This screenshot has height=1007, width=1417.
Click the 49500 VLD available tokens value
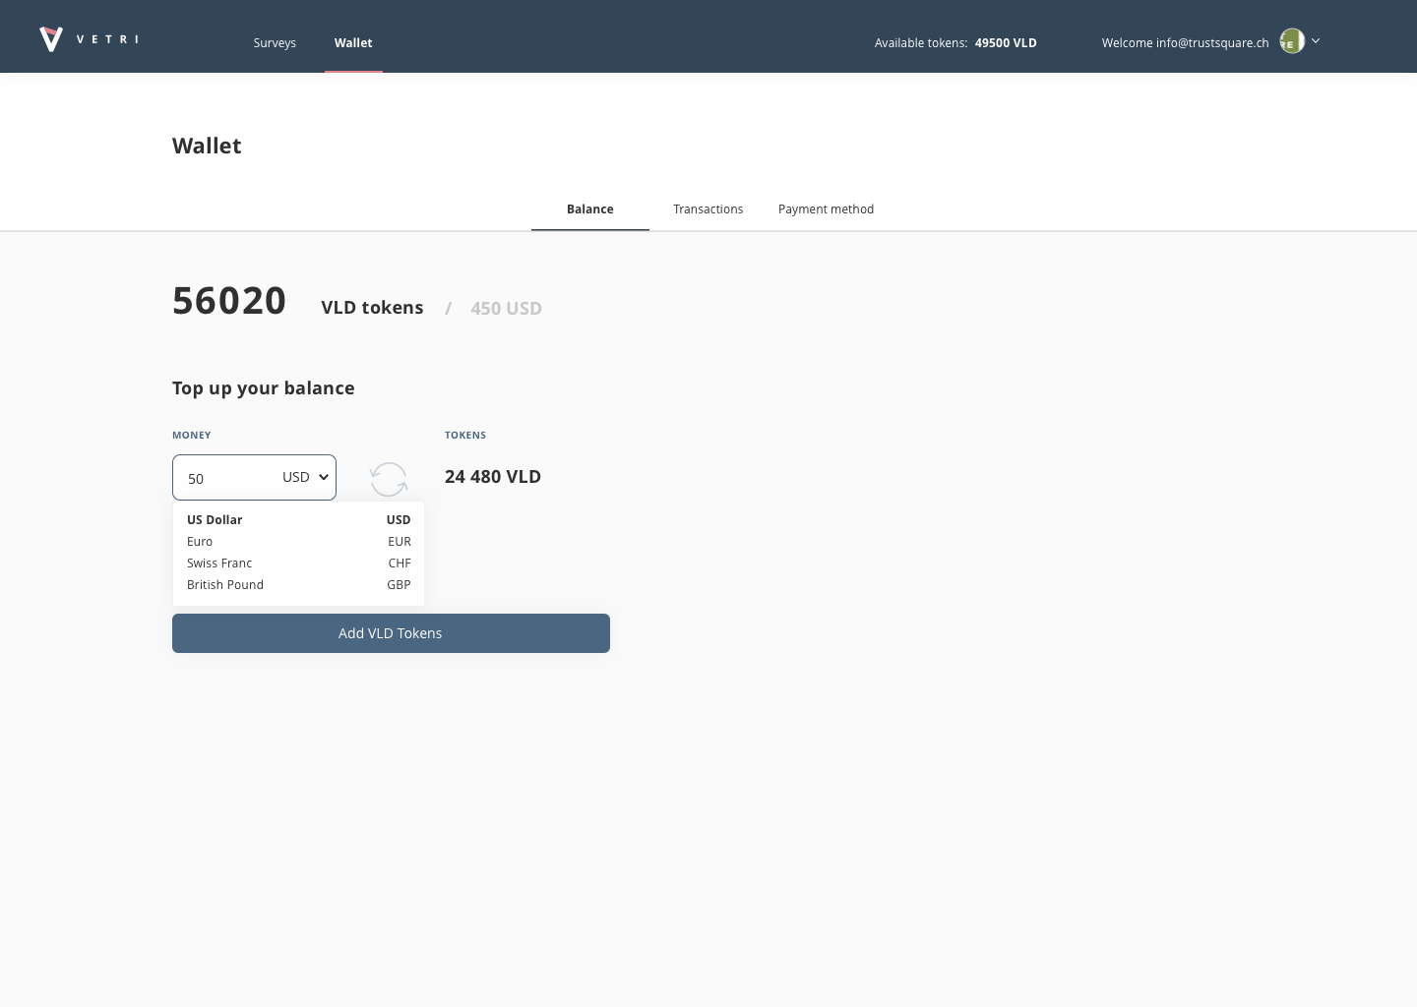(x=1006, y=42)
